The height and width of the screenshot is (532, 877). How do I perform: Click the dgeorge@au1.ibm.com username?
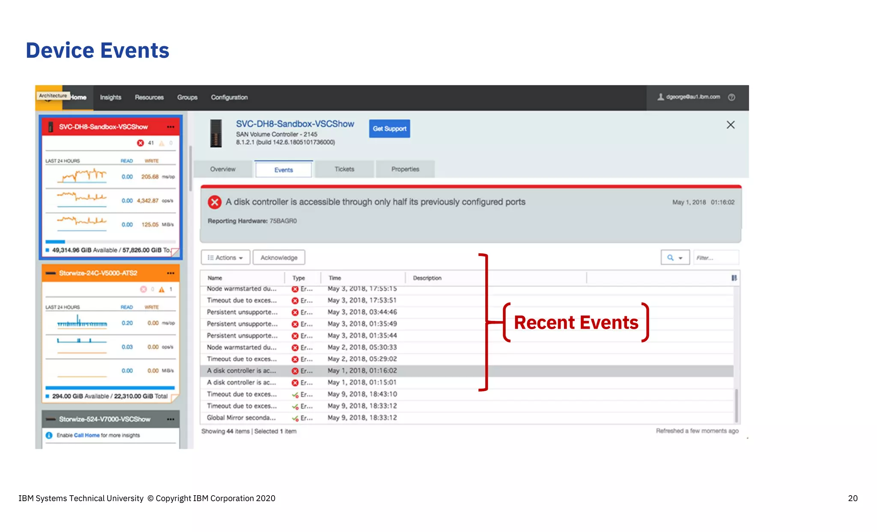[693, 97]
